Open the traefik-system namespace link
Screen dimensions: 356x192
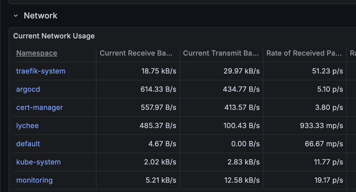41,71
